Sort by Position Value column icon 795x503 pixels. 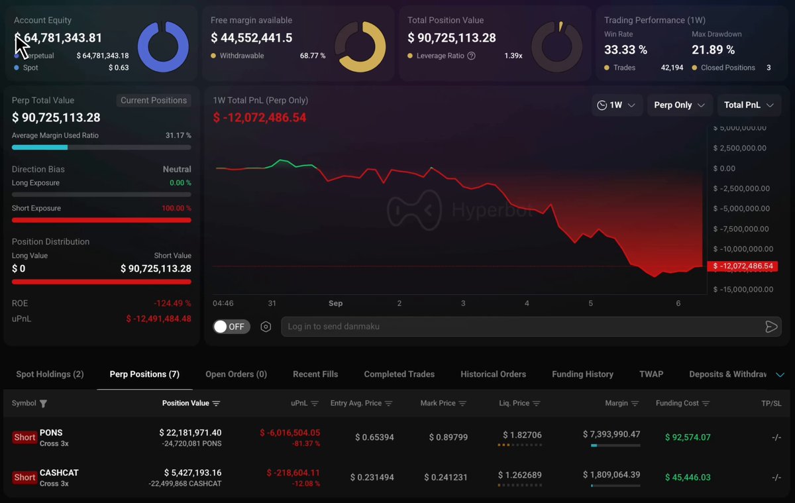216,404
